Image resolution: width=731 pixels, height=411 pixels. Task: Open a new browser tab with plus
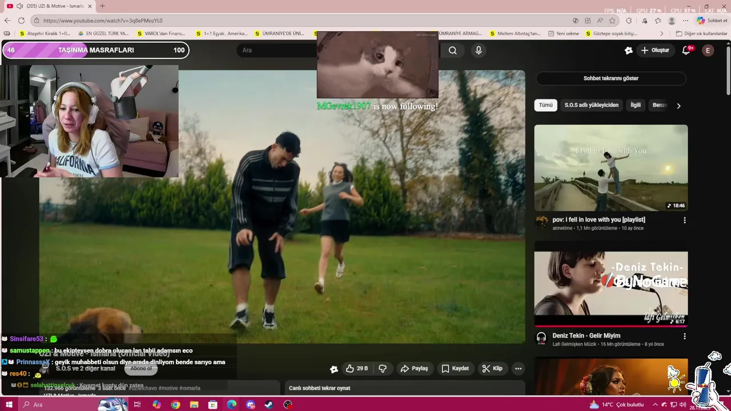(x=102, y=6)
